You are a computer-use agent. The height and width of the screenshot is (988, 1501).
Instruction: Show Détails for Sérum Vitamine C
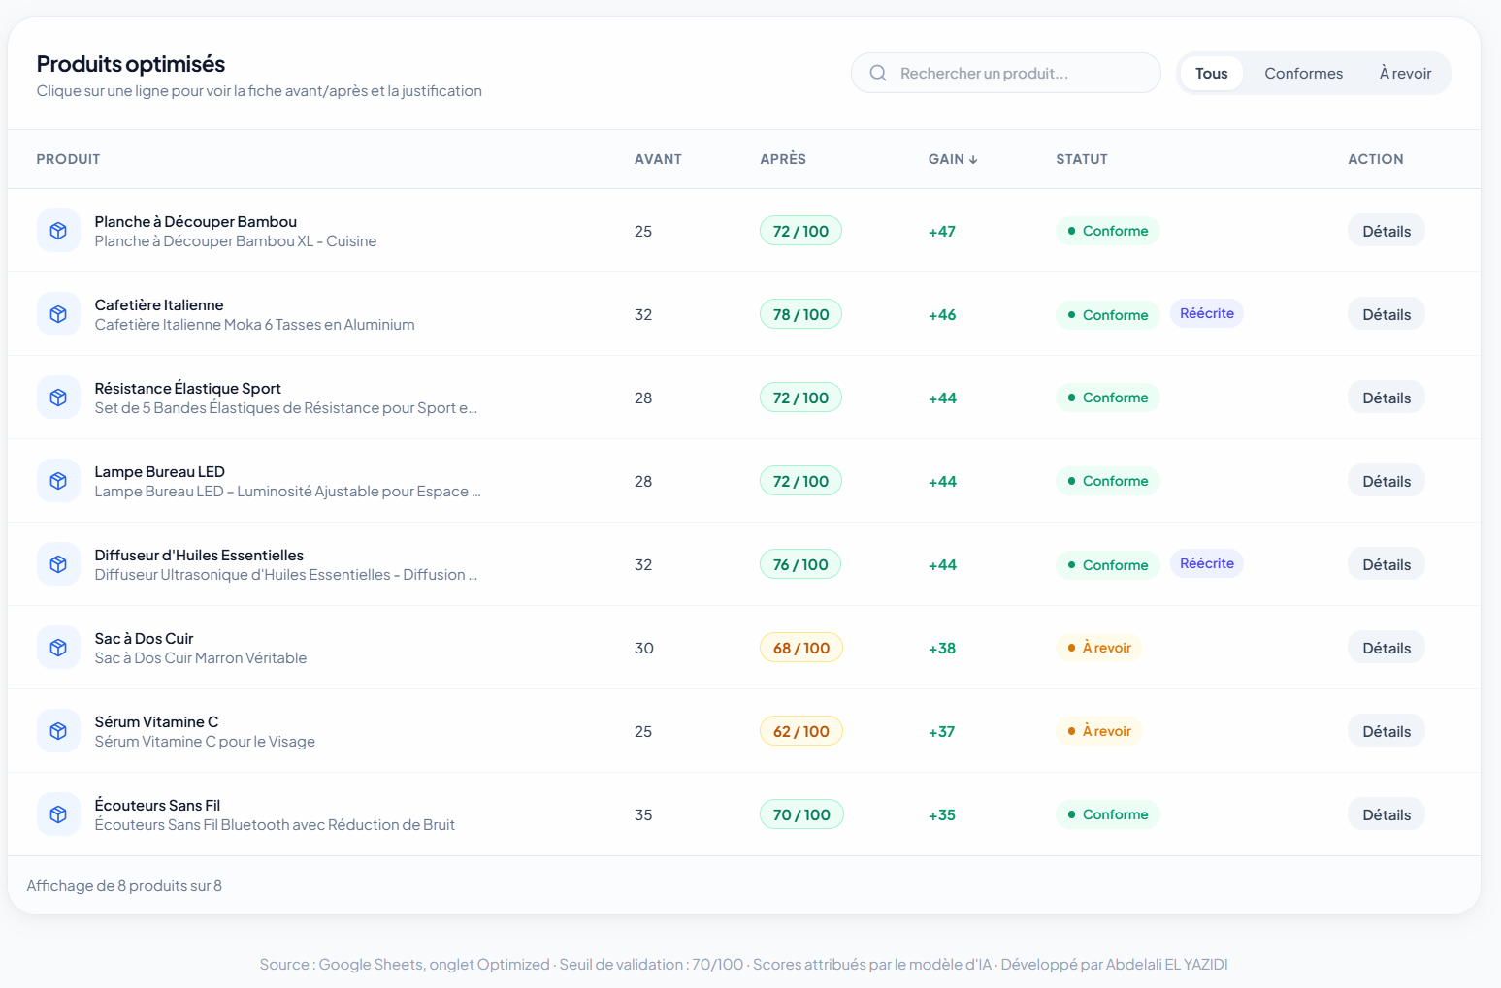click(1386, 731)
